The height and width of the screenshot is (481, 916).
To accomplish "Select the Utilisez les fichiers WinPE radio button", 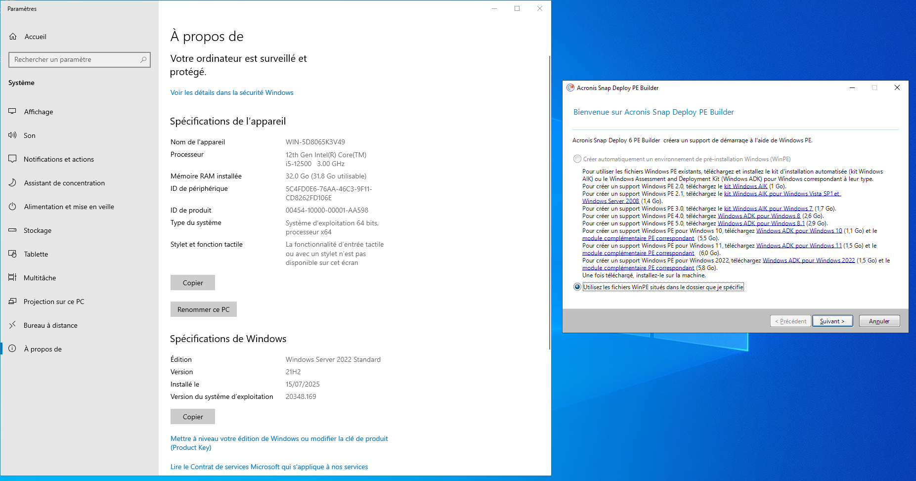I will coord(577,287).
